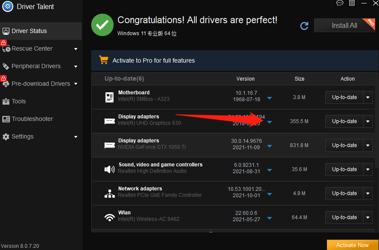
Task: Open action dropdown arrow for Intel UHD Graphics 630
Action: tap(368, 121)
